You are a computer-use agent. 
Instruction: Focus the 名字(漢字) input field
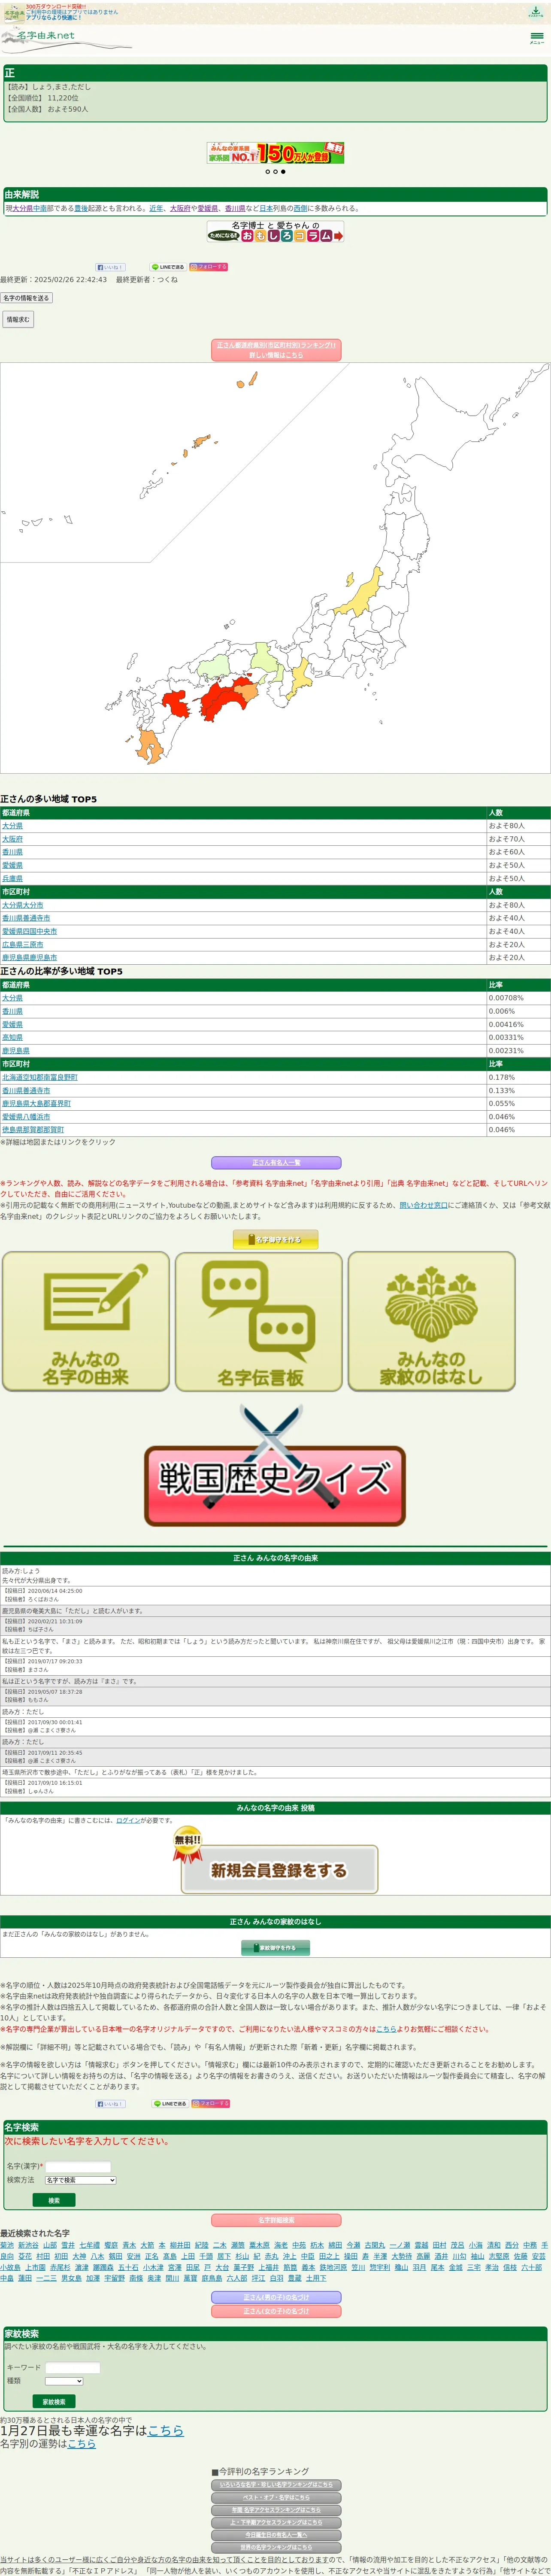(x=78, y=2166)
